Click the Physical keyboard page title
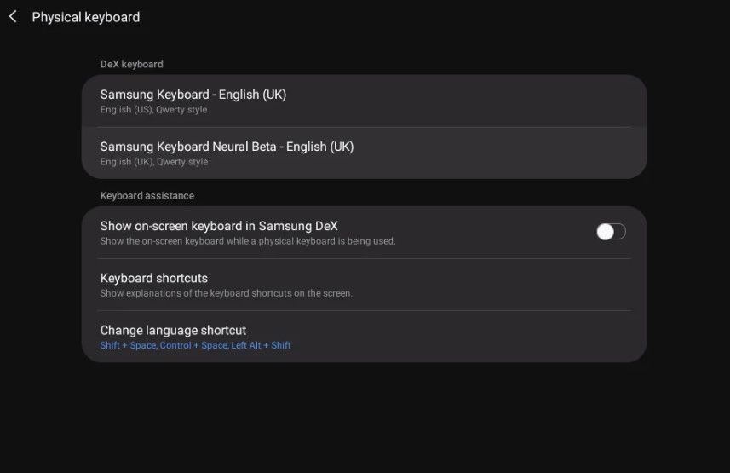 (86, 17)
